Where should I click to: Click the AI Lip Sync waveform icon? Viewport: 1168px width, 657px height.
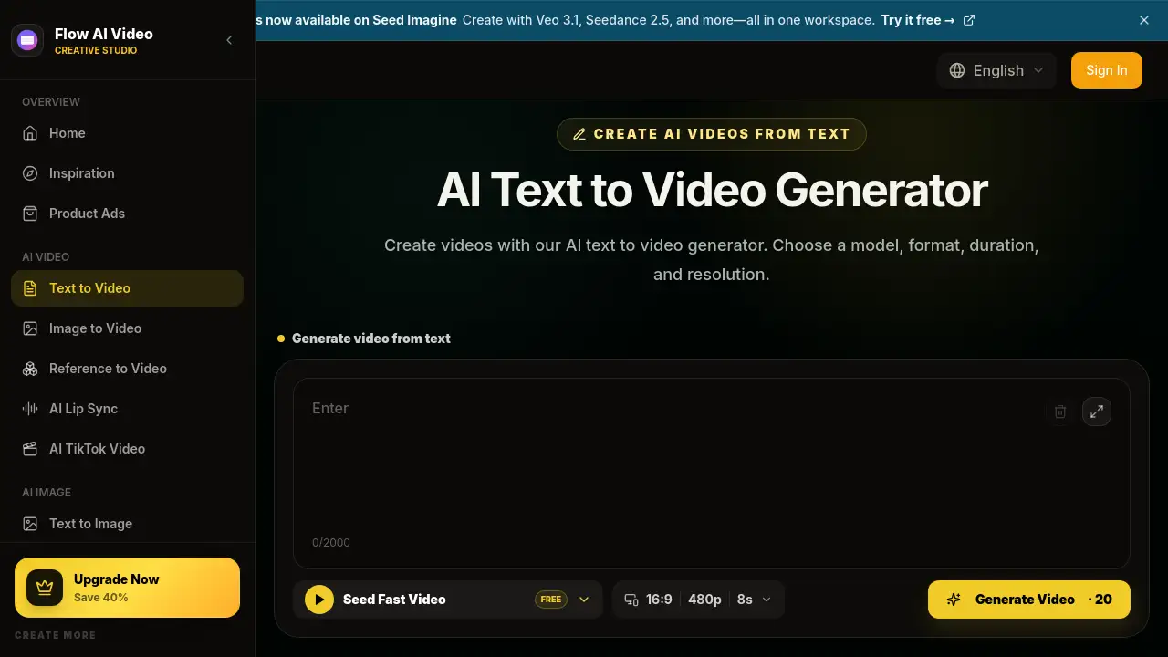pyautogui.click(x=30, y=409)
